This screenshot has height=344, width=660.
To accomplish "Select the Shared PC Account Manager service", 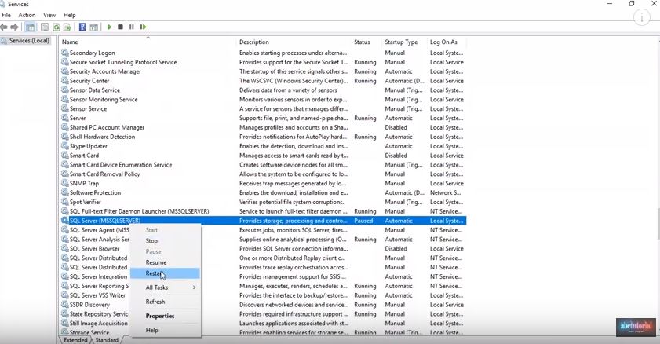I will (x=263, y=127).
